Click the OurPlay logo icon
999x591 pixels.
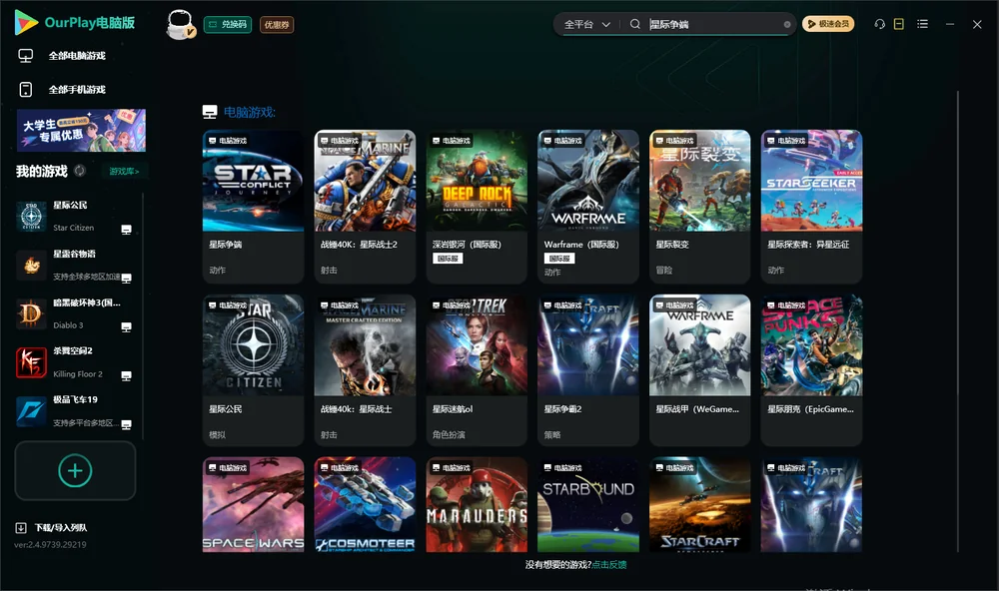pos(26,22)
